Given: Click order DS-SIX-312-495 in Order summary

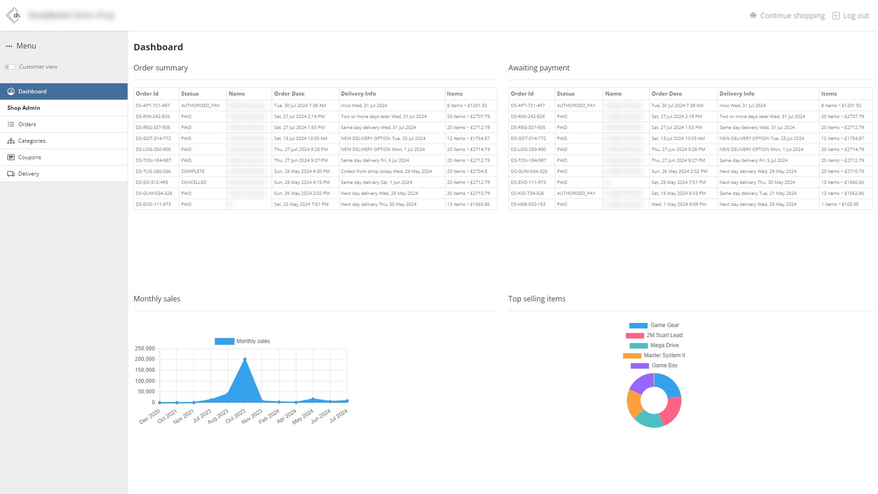Looking at the screenshot, I should point(152,183).
